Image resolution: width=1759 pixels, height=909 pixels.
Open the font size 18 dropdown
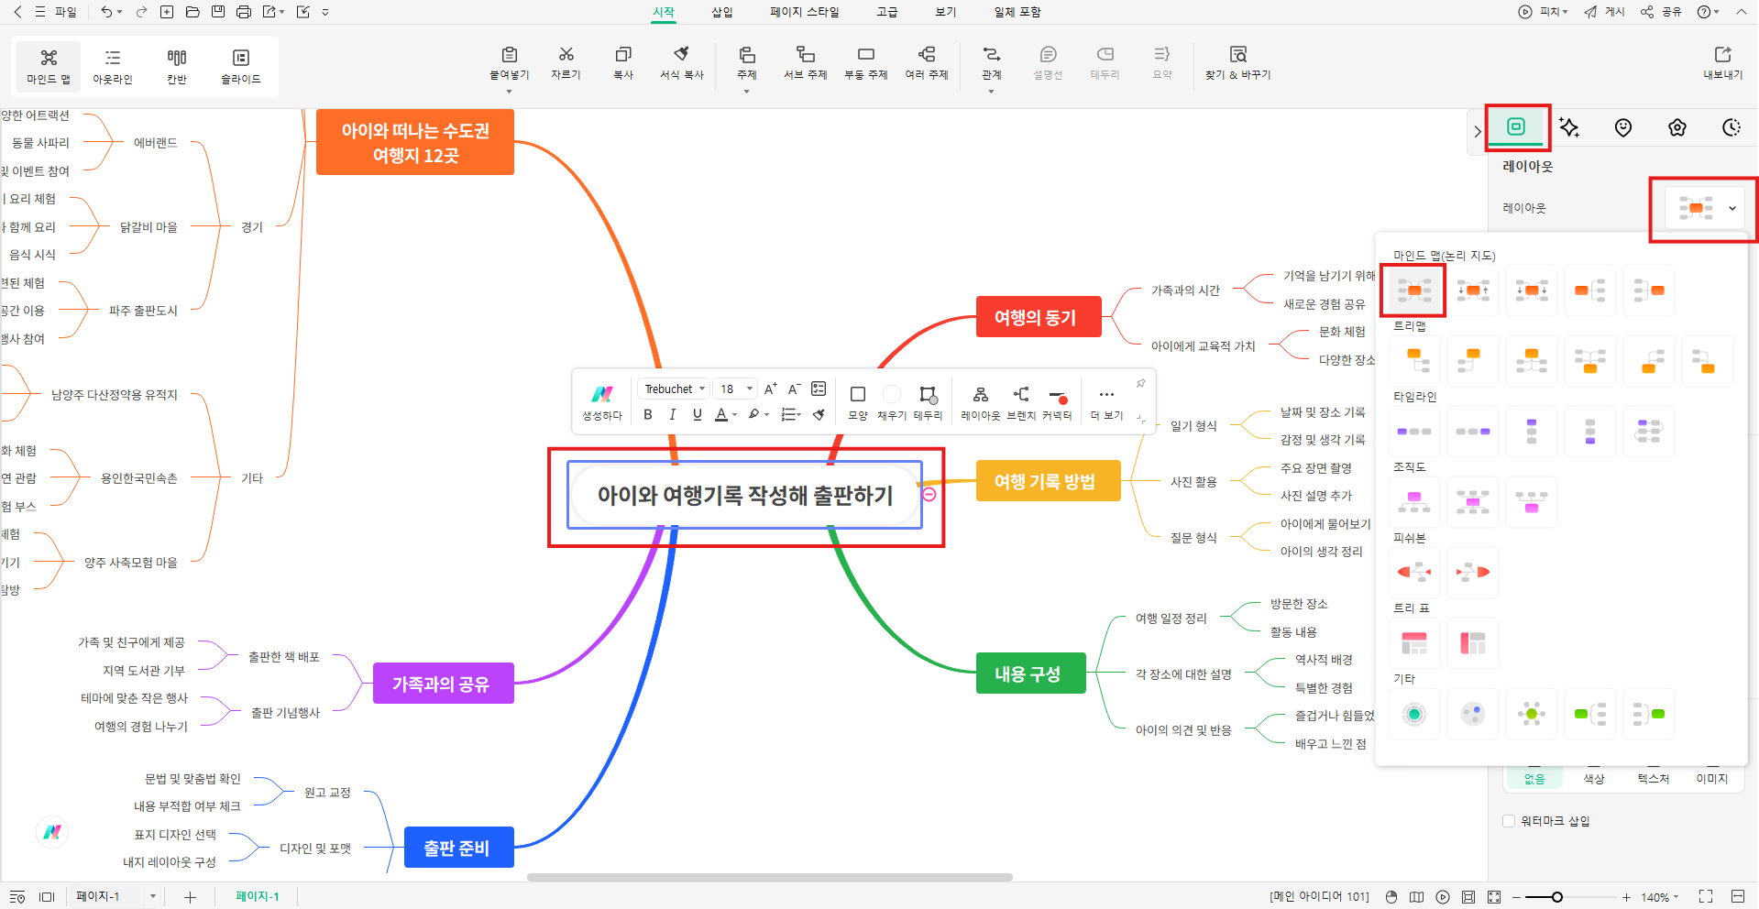[x=735, y=389]
